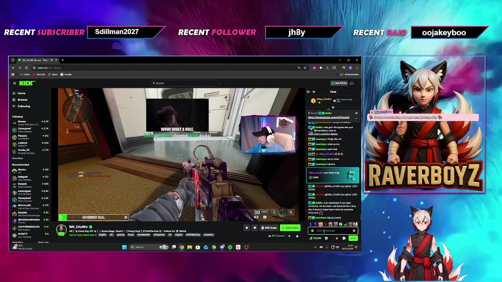Open asmongold channel in Recommended list

pyautogui.click(x=29, y=192)
